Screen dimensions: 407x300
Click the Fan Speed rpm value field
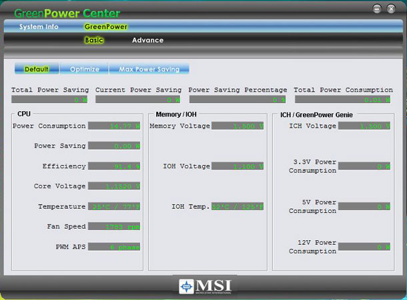[114, 226]
